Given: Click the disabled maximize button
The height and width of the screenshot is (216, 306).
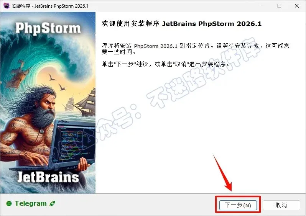Looking at the screenshot, I should pos(279,6).
